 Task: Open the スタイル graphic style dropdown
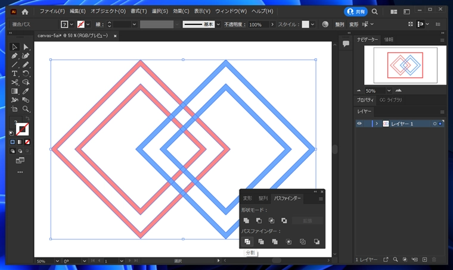[x=312, y=24]
